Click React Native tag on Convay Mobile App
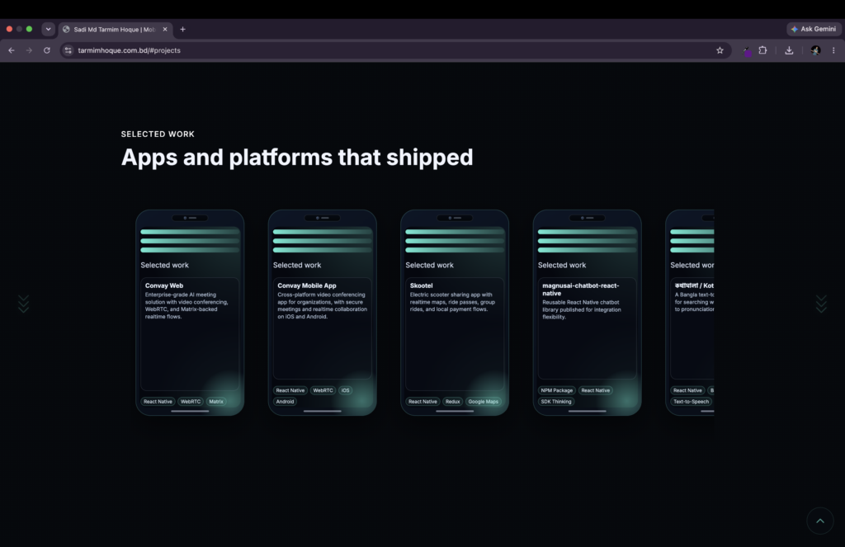845x547 pixels. click(290, 390)
